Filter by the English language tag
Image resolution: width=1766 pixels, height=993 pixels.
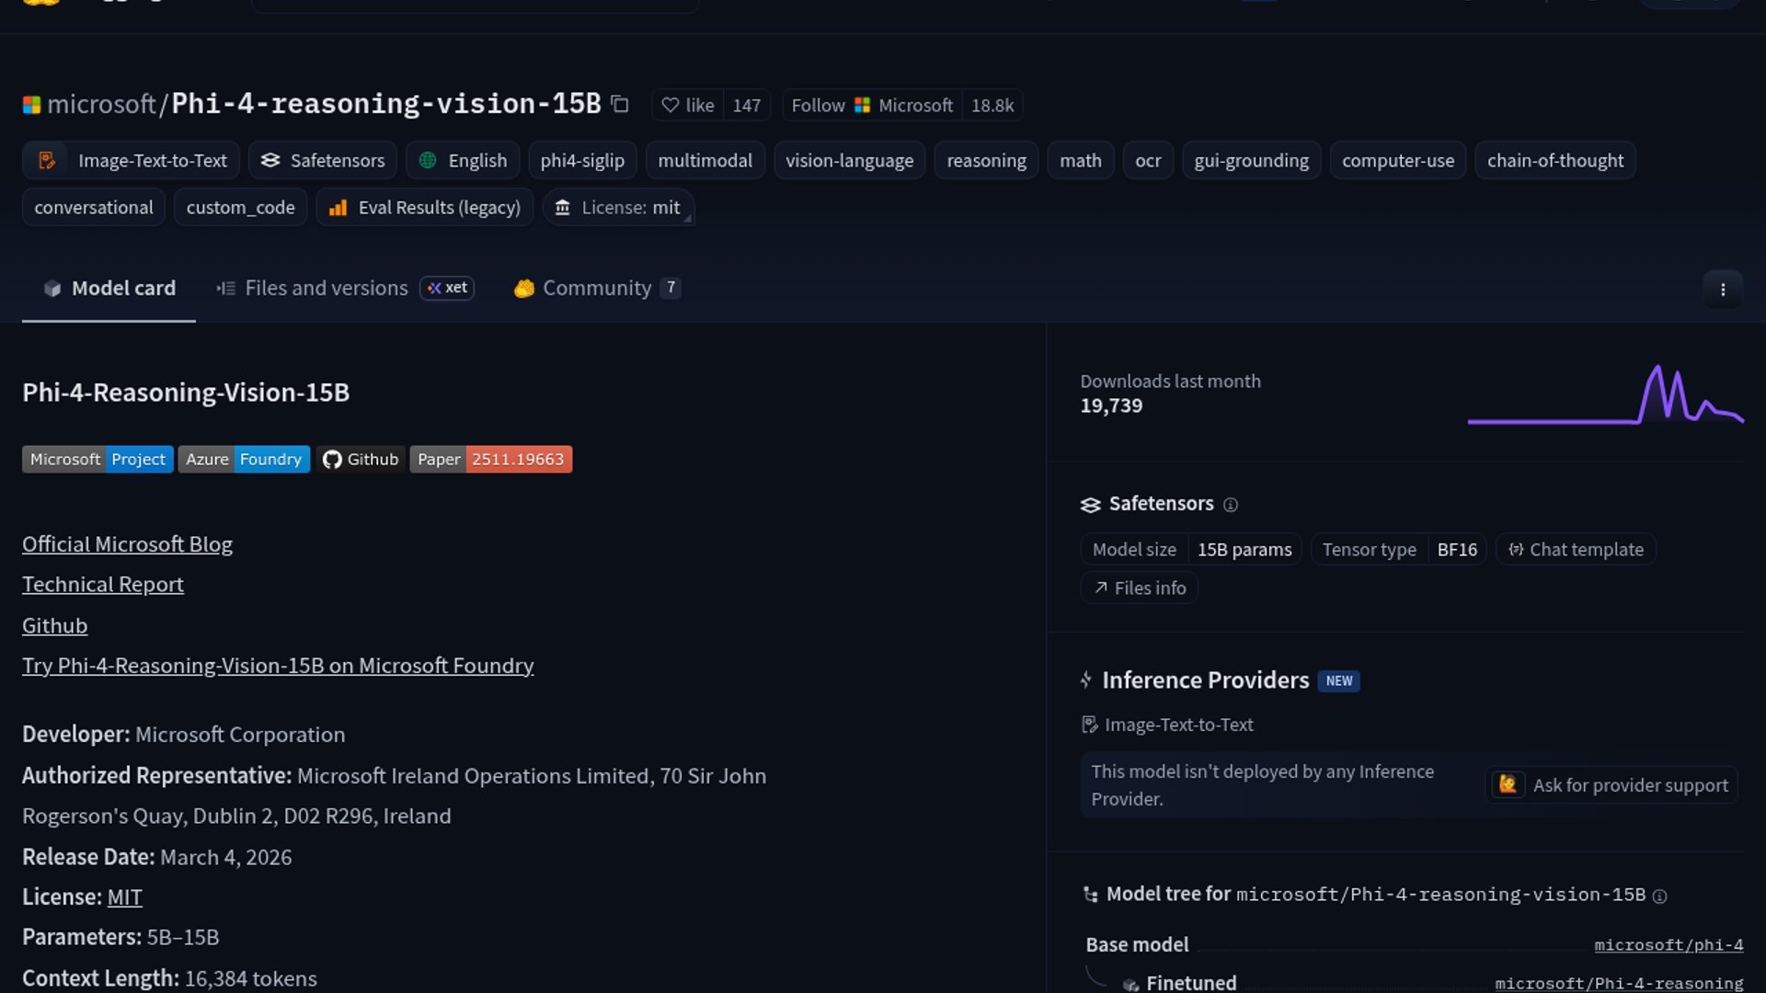[x=463, y=161]
